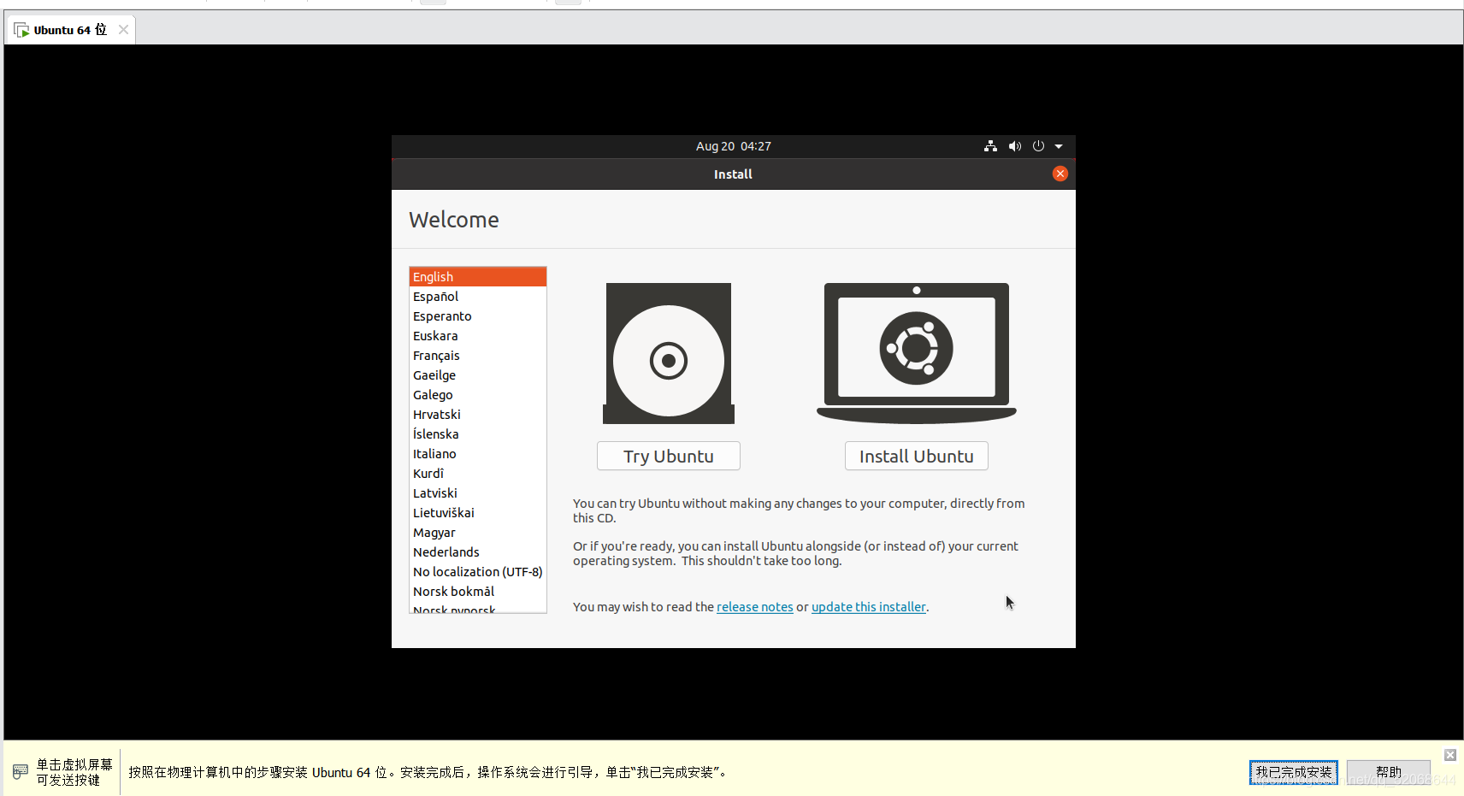Screen dimensions: 1464x796
Task: Close the Install window with orange X
Action: pyautogui.click(x=1060, y=174)
